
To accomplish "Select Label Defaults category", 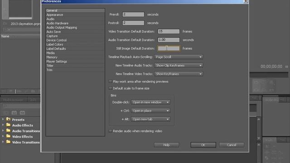I will click(75, 49).
